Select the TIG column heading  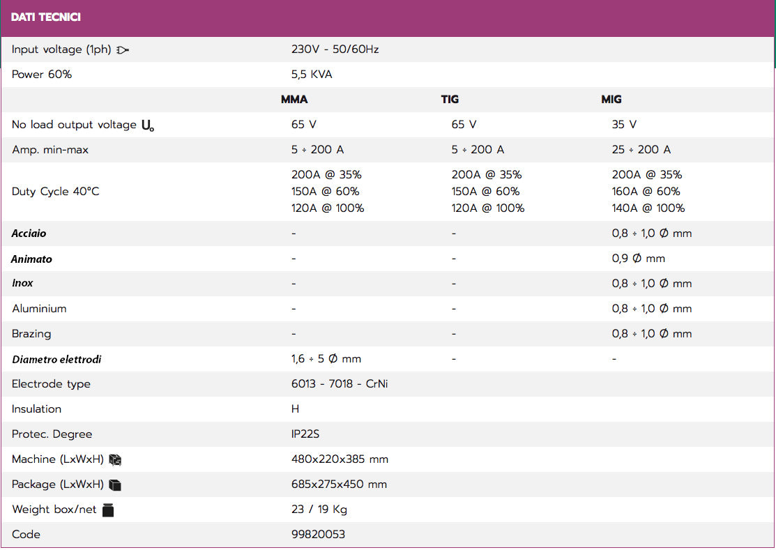[x=450, y=99]
